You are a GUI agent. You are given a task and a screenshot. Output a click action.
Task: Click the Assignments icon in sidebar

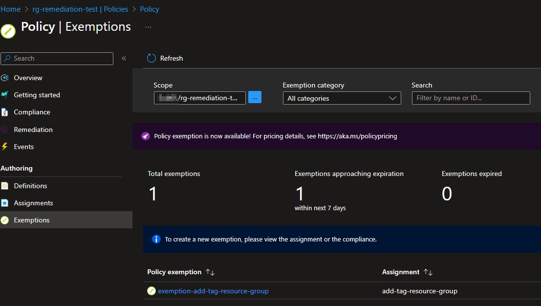pos(4,203)
